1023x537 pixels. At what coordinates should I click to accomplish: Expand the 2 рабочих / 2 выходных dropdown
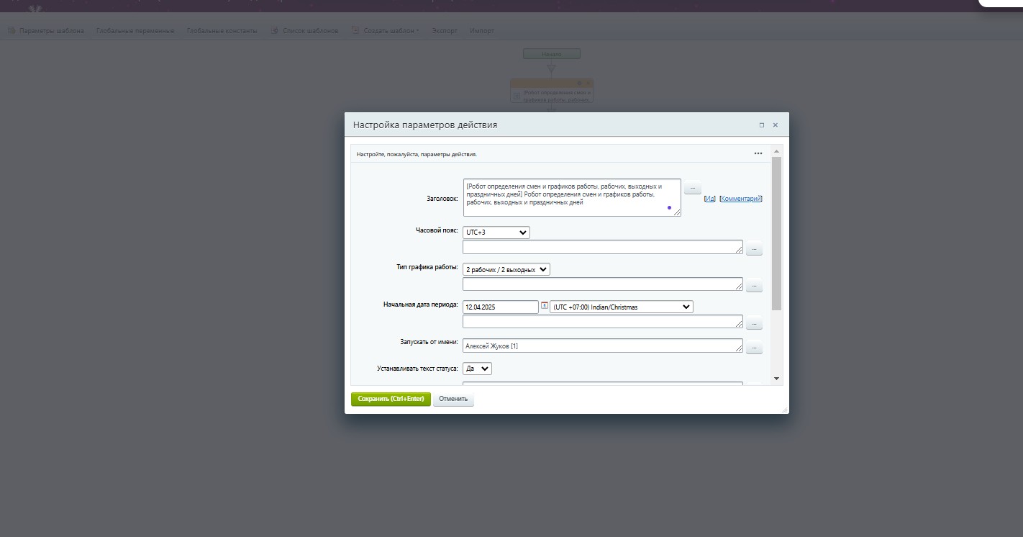506,269
